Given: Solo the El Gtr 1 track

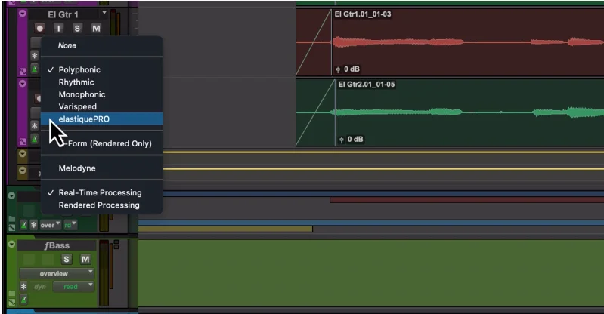Looking at the screenshot, I should pyautogui.click(x=77, y=28).
